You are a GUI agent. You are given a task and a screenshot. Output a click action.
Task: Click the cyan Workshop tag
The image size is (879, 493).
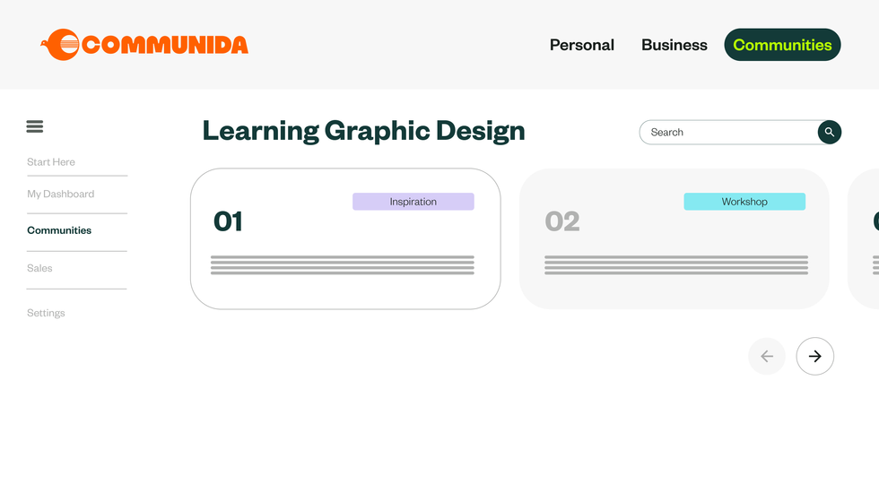[x=744, y=202]
